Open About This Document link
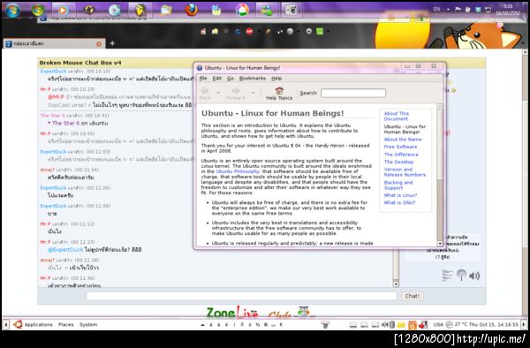 pyautogui.click(x=397, y=117)
